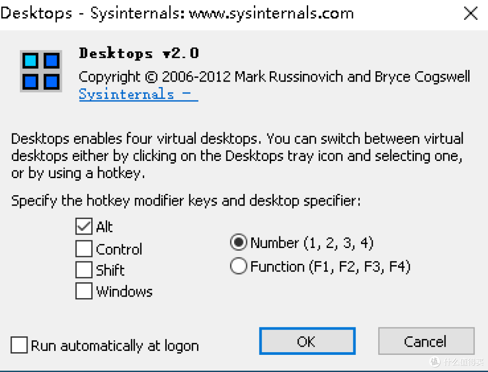This screenshot has width=488, height=372.
Task: Tick the Shift modifier checkbox
Action: pyautogui.click(x=84, y=270)
